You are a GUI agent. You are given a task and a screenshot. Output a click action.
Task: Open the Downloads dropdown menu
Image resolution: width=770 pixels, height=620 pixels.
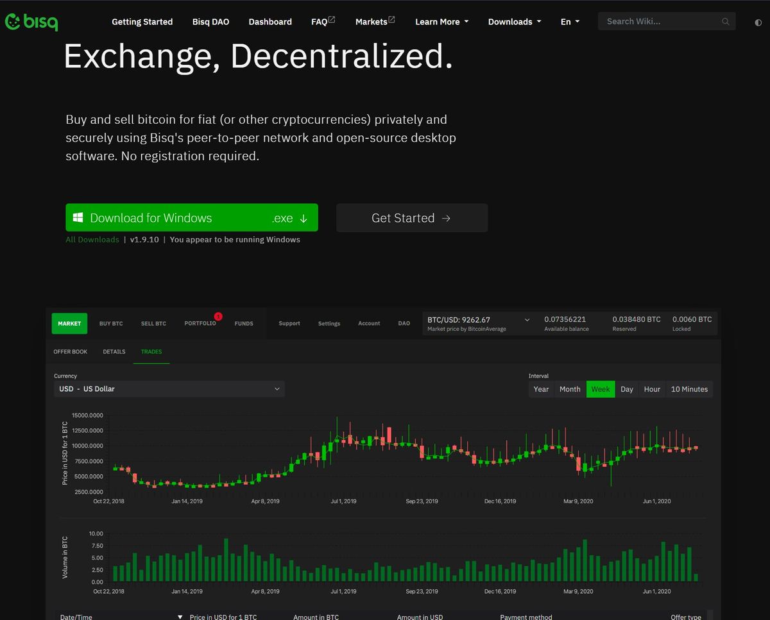[x=514, y=22]
